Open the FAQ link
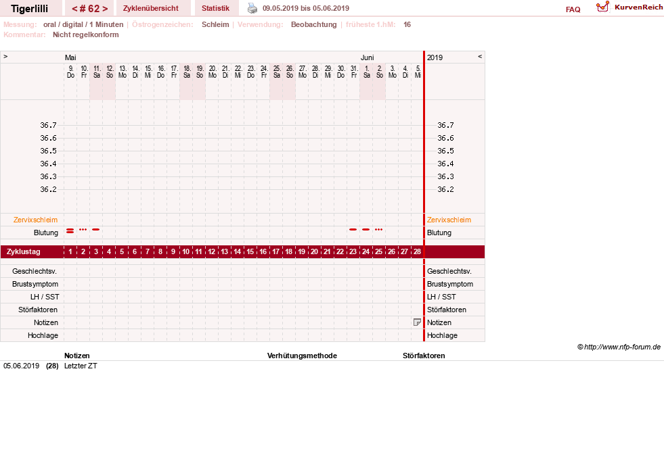The width and height of the screenshot is (664, 463). [573, 9]
